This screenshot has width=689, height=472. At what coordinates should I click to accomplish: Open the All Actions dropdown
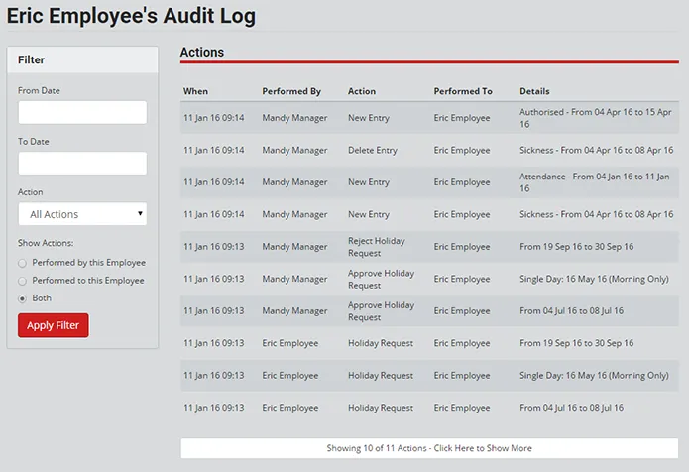[x=82, y=214]
